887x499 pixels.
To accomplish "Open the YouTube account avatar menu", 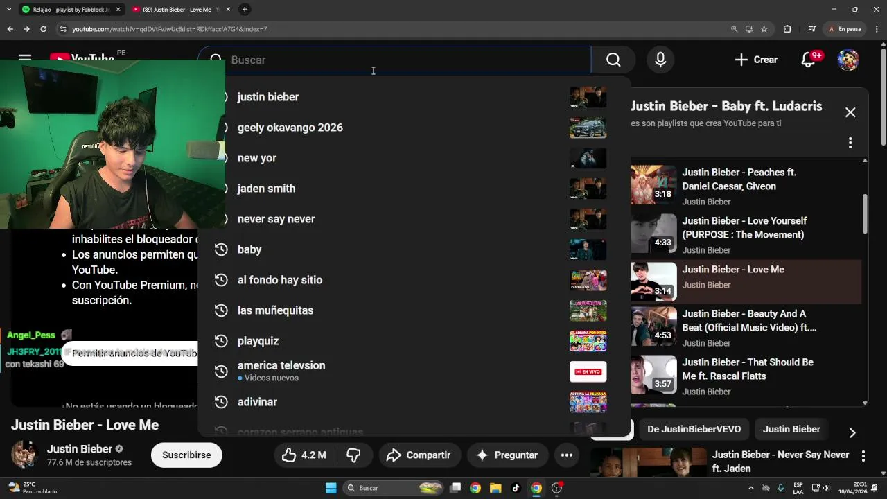I will (848, 60).
